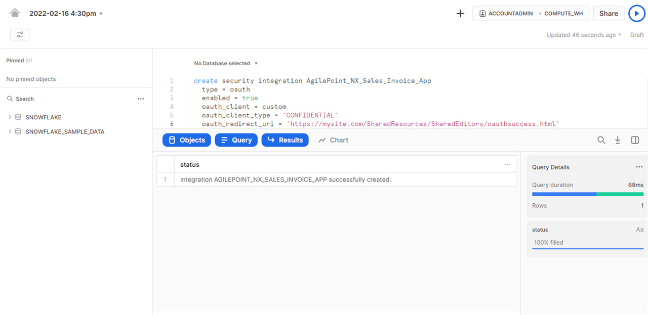This screenshot has height=315, width=648.
Task: Open Updated 46 seconds ago dropdown
Action: [x=584, y=35]
